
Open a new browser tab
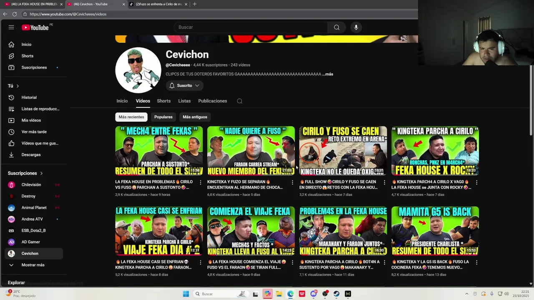click(194, 4)
